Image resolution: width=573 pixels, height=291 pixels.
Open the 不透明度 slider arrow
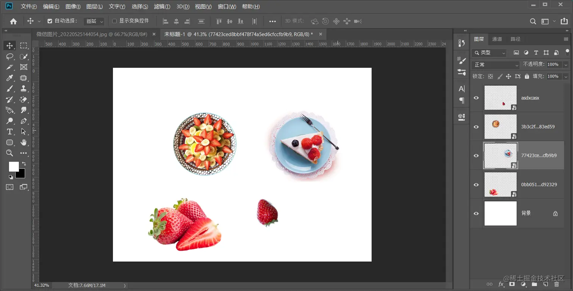click(566, 65)
